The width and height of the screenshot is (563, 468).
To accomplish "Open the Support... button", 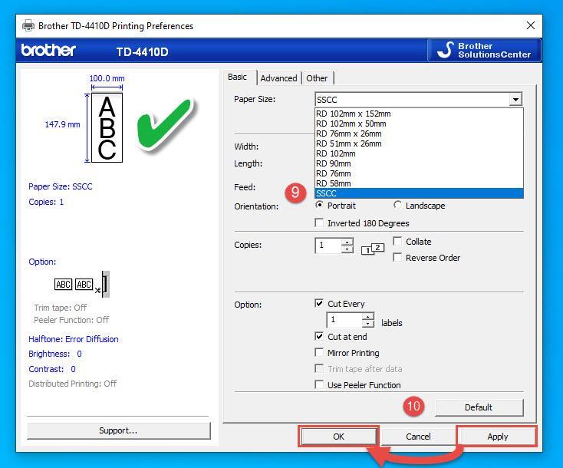I will tap(118, 430).
